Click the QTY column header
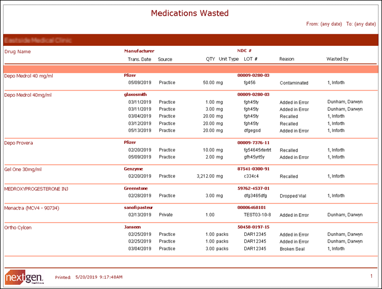The image size is (382, 289). pos(210,59)
